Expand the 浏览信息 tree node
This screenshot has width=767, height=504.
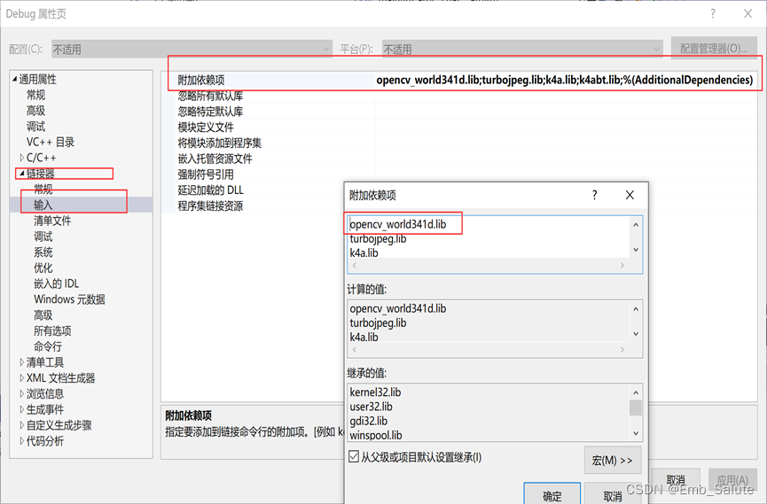(x=21, y=393)
